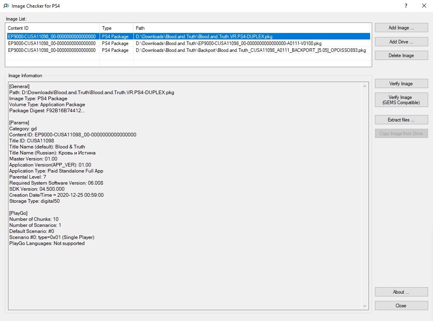
Task: Click the Parental Level: 7 line
Action: (x=27, y=177)
